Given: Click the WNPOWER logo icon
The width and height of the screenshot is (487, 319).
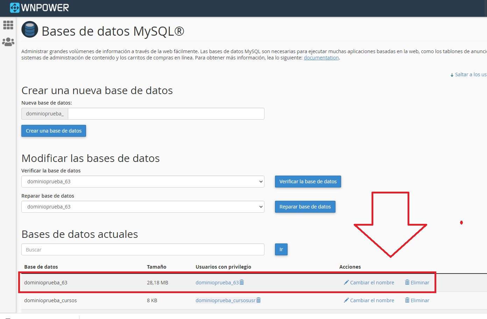Looking at the screenshot, I should pos(15,7).
